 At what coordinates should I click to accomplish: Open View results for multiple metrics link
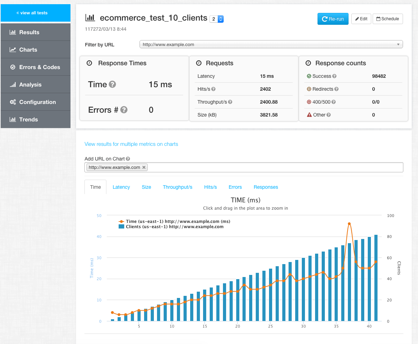131,144
